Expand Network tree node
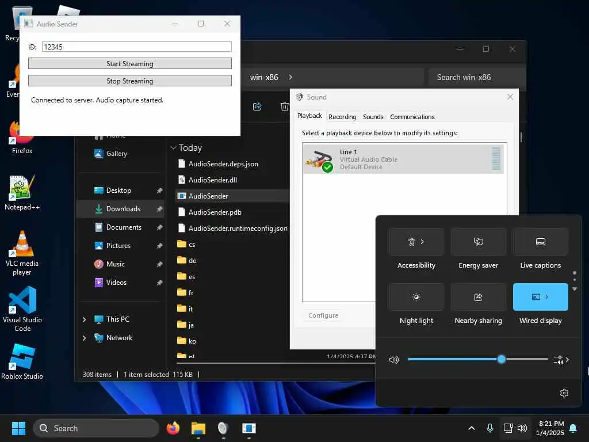This screenshot has height=442, width=589. click(84, 338)
